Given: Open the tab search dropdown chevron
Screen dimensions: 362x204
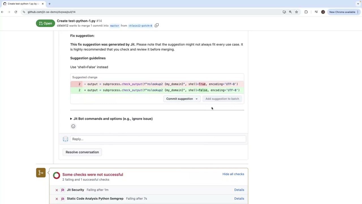Looking at the screenshot, I should point(358,4).
